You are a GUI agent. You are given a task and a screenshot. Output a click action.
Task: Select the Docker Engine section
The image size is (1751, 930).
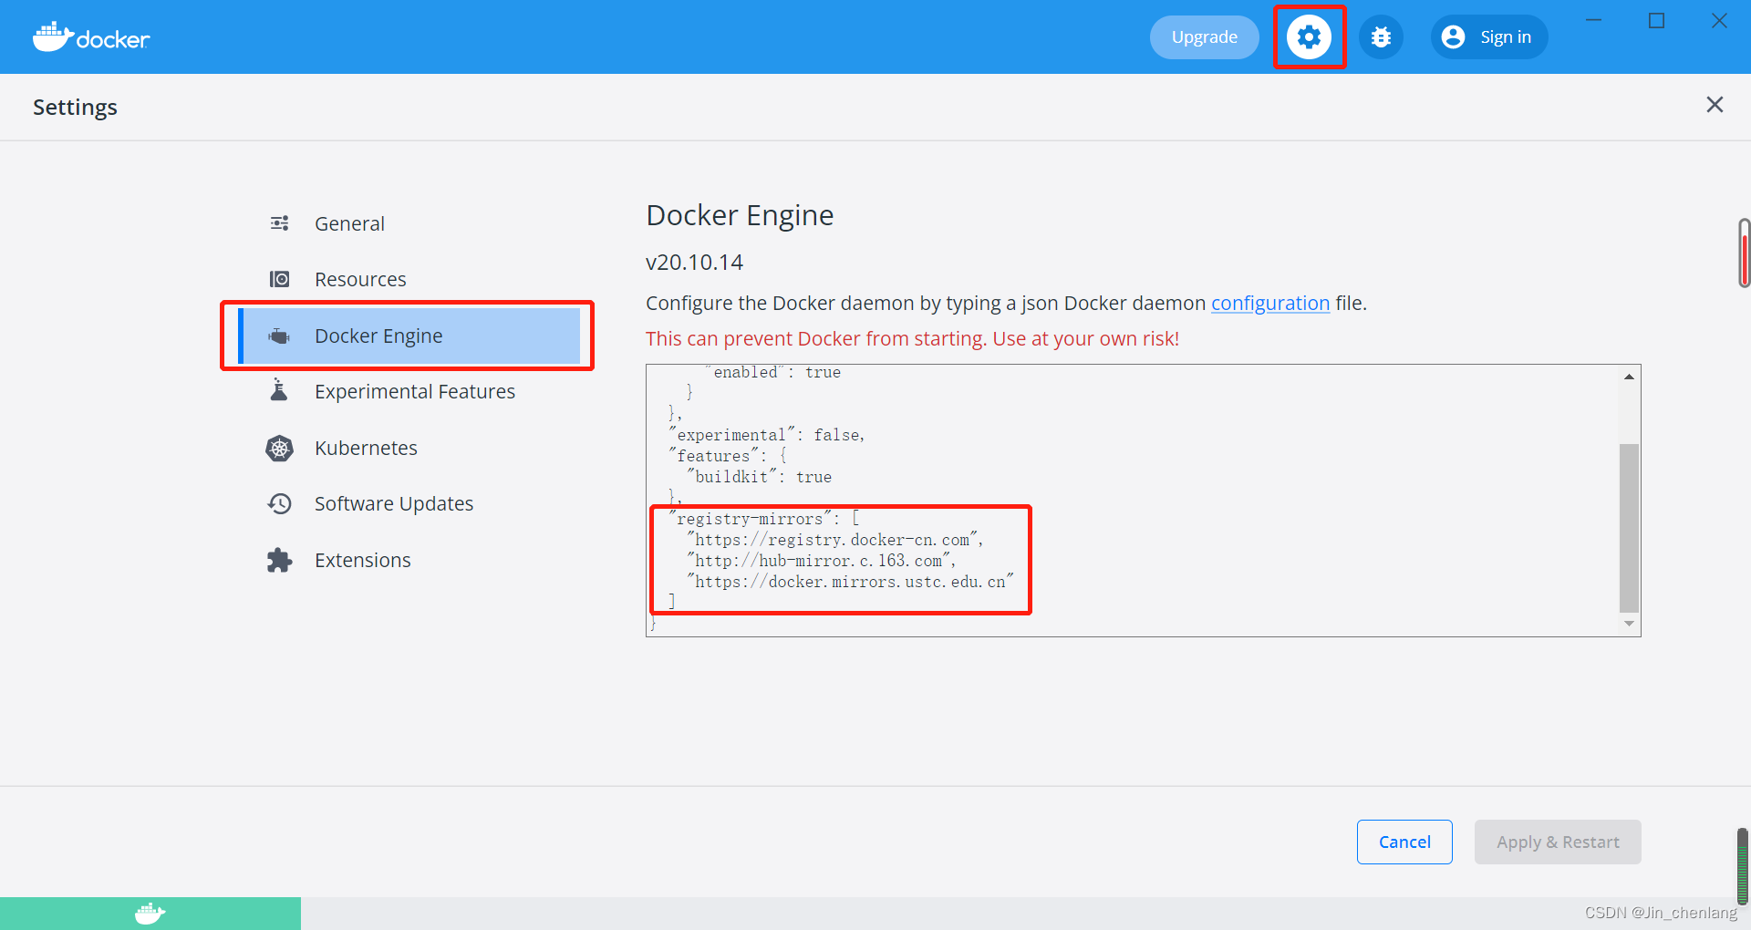pyautogui.click(x=409, y=336)
